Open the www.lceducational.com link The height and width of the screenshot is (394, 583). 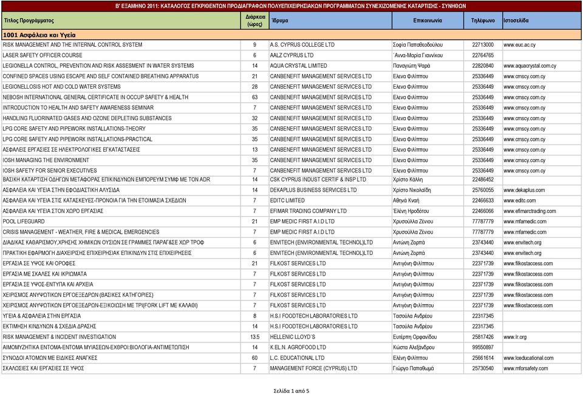click(x=528, y=358)
